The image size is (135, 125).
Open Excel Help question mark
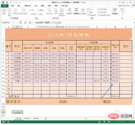[x=120, y=2]
